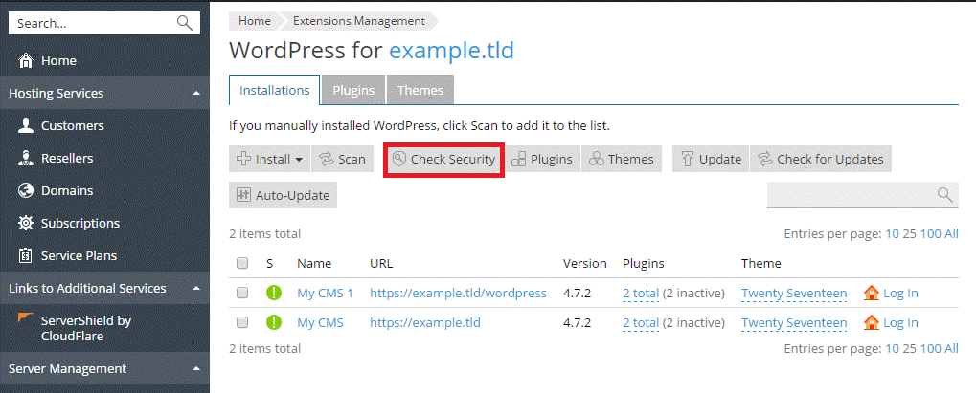Click the Home icon in sidebar

26,60
